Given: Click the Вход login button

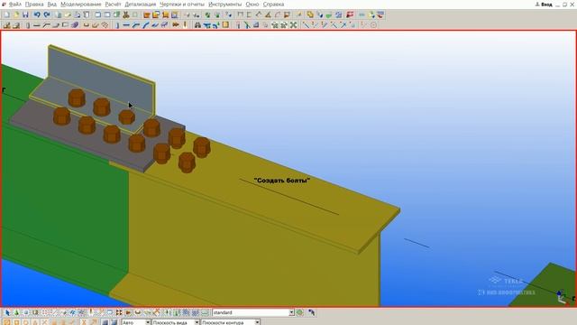Looking at the screenshot, I should coord(544,5).
